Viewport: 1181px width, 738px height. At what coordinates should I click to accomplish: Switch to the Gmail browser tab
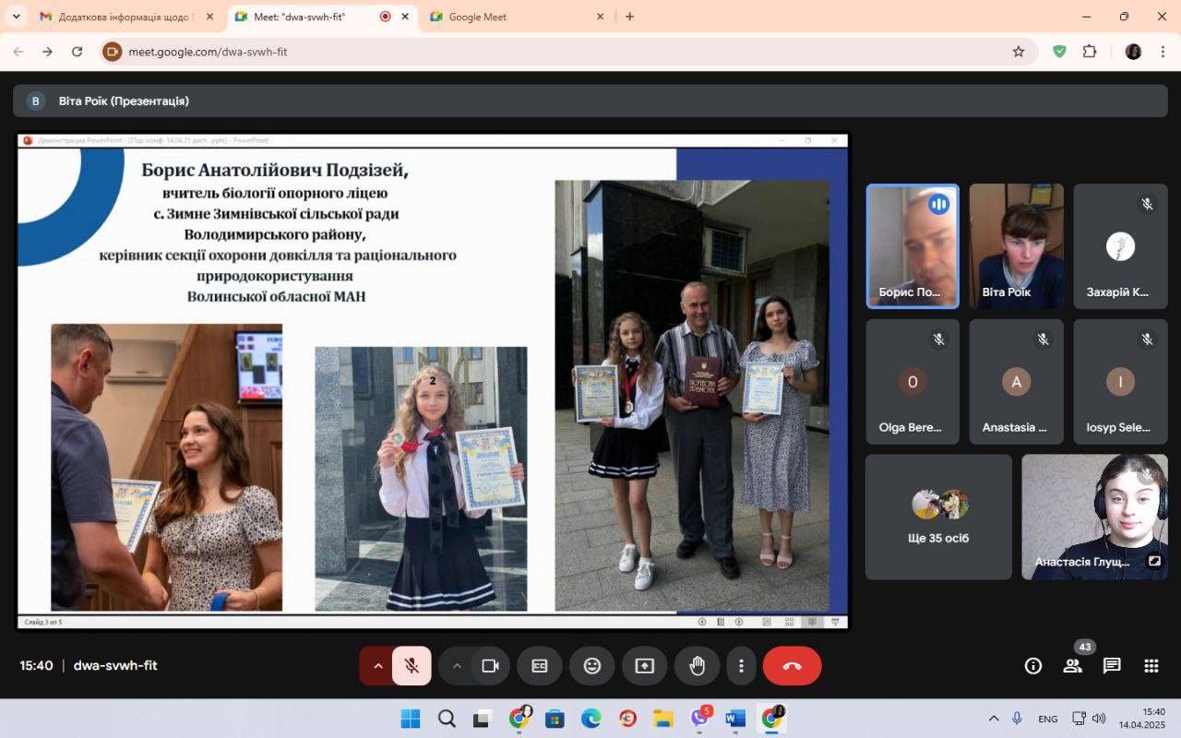point(123,17)
